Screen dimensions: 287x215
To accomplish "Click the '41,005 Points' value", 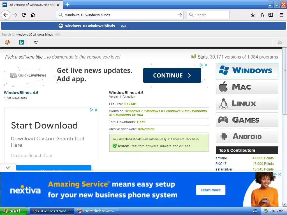I will point(263,158).
